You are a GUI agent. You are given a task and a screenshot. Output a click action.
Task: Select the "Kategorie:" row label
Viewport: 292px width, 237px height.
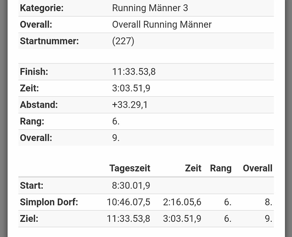[x=42, y=8]
